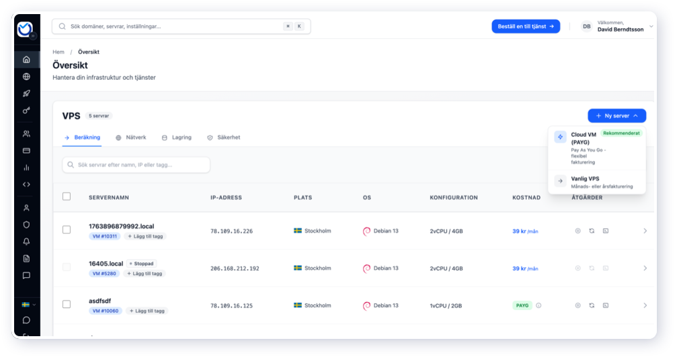
Task: Add tag to 16405.local via Lägg till tagg
Action: [145, 274]
